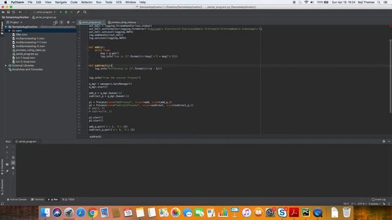
Task: Click Collapse All icon in Project panel
Action: (x=61, y=23)
